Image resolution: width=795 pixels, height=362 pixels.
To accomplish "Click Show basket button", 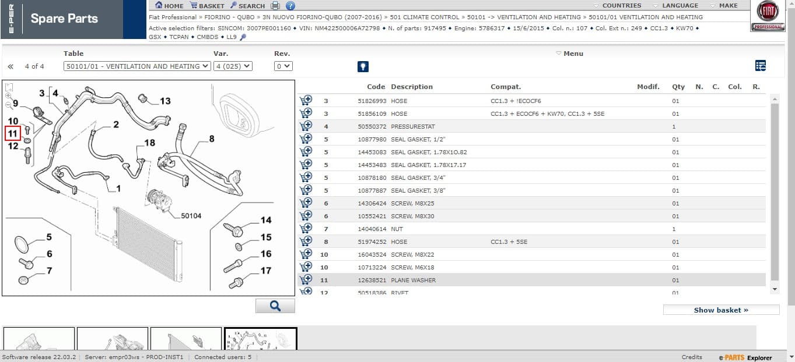I will tap(721, 310).
